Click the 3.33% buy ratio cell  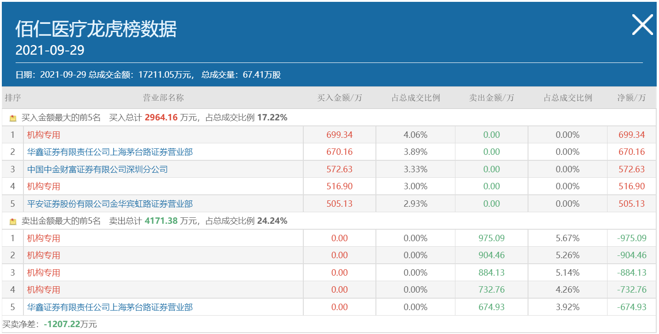pyautogui.click(x=415, y=170)
